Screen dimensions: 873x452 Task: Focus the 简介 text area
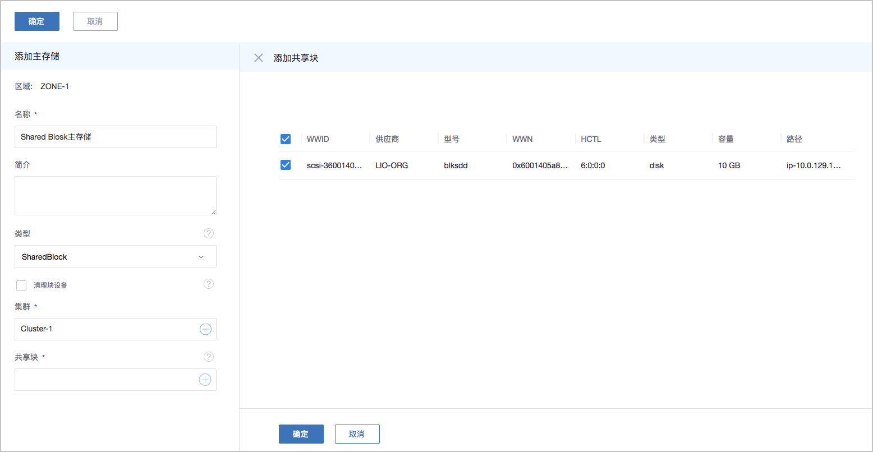coord(116,196)
